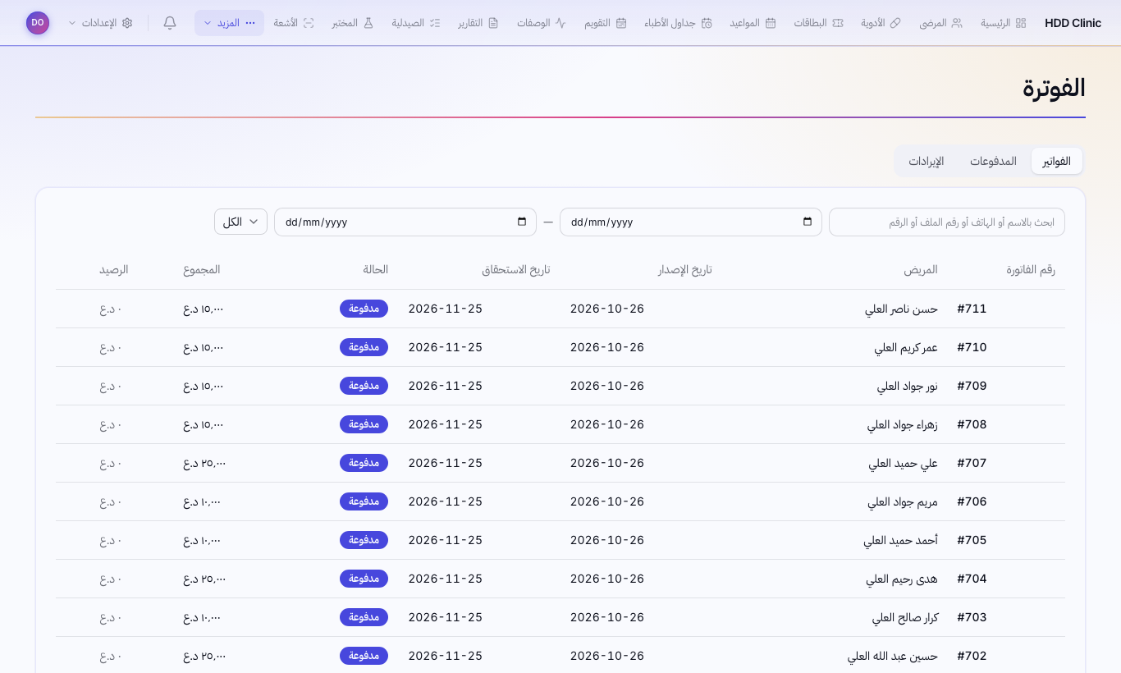Click the medicines pill icon beside الأدوية
The height and width of the screenshot is (673, 1121).
895,23
